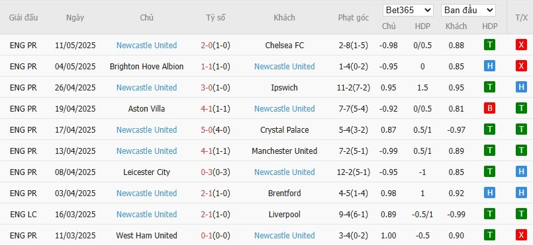Open the Ban đầu odds type dropdown
This screenshot has height=245, width=533.
(468, 10)
